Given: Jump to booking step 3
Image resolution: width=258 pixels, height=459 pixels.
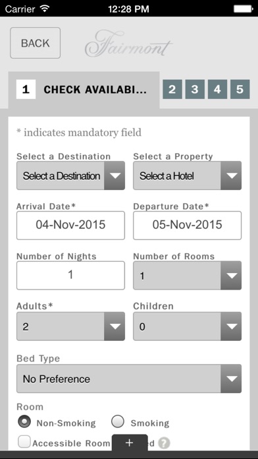Looking at the screenshot, I should [195, 89].
